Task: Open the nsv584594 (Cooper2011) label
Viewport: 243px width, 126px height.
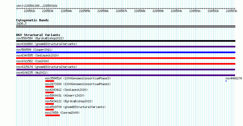Action: (x=34, y=50)
